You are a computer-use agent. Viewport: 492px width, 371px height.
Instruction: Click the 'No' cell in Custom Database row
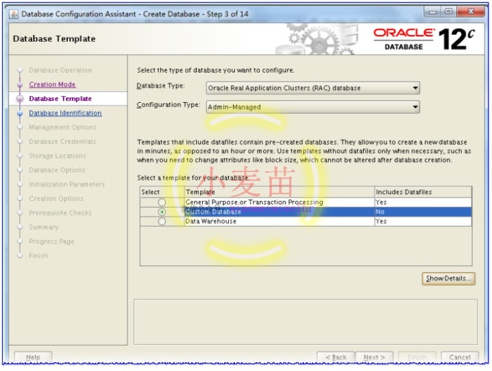423,212
